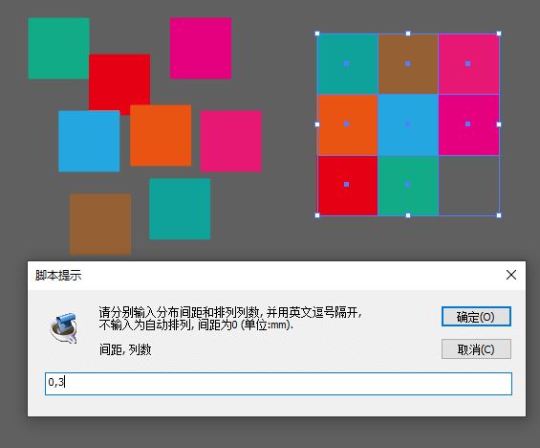Click the left-middle selection handle of the grid
The width and height of the screenshot is (540, 448).
tap(317, 124)
